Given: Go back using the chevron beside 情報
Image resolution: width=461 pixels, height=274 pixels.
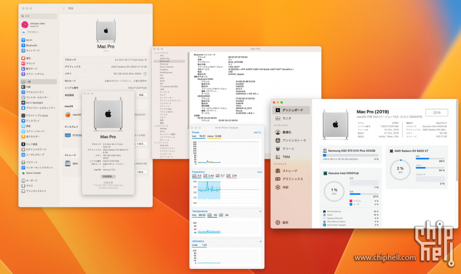Looking at the screenshot, I should click(64, 8).
